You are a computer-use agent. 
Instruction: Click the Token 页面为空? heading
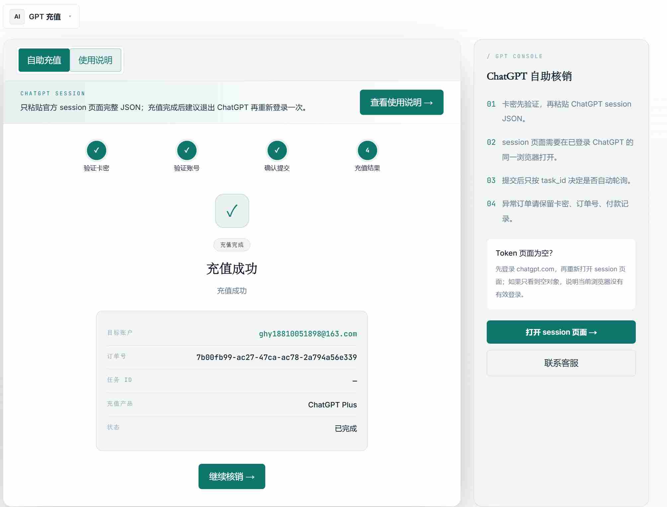coord(524,253)
